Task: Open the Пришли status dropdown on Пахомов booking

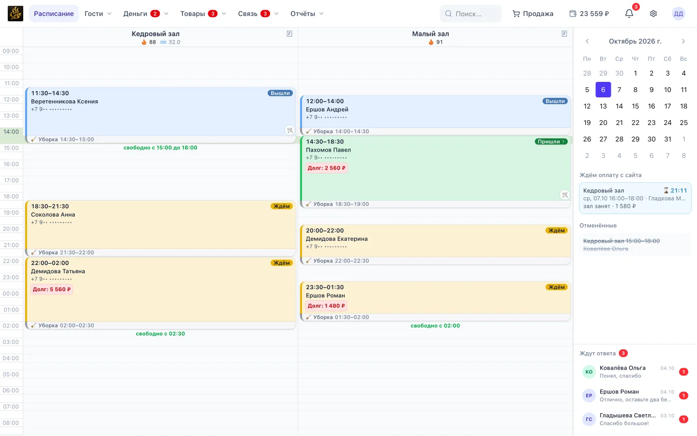Action: click(x=551, y=141)
